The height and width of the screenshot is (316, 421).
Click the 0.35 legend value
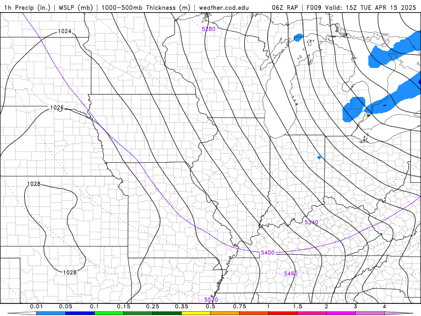pos(182,307)
